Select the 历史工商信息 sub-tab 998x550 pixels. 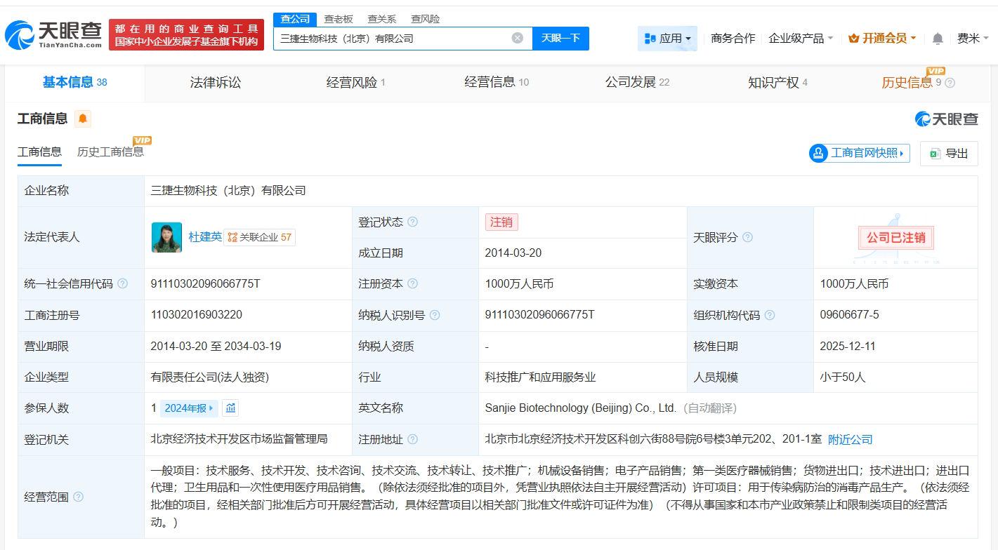110,152
